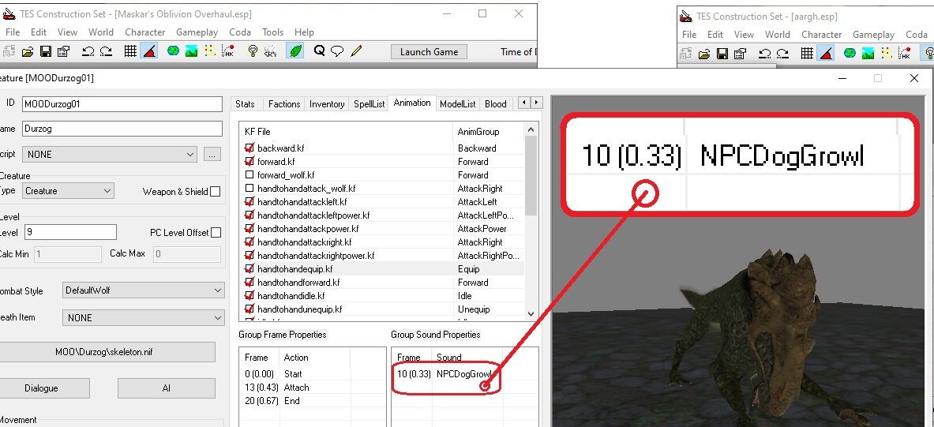
Task: Open Gameplay menu in Maskar's Overhaul window
Action: [x=197, y=32]
